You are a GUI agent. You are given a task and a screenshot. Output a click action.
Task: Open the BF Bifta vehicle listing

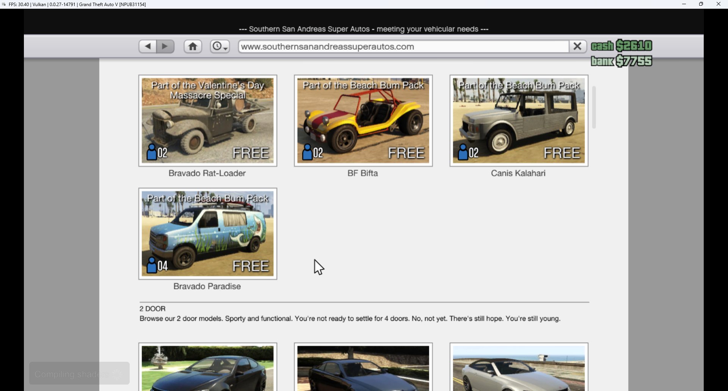point(363,121)
